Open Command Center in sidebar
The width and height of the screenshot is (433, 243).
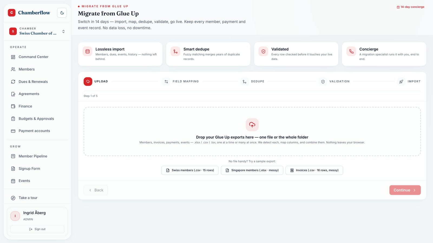point(37,57)
